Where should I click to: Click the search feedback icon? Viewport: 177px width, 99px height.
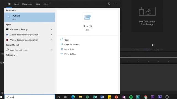[x=109, y=4]
